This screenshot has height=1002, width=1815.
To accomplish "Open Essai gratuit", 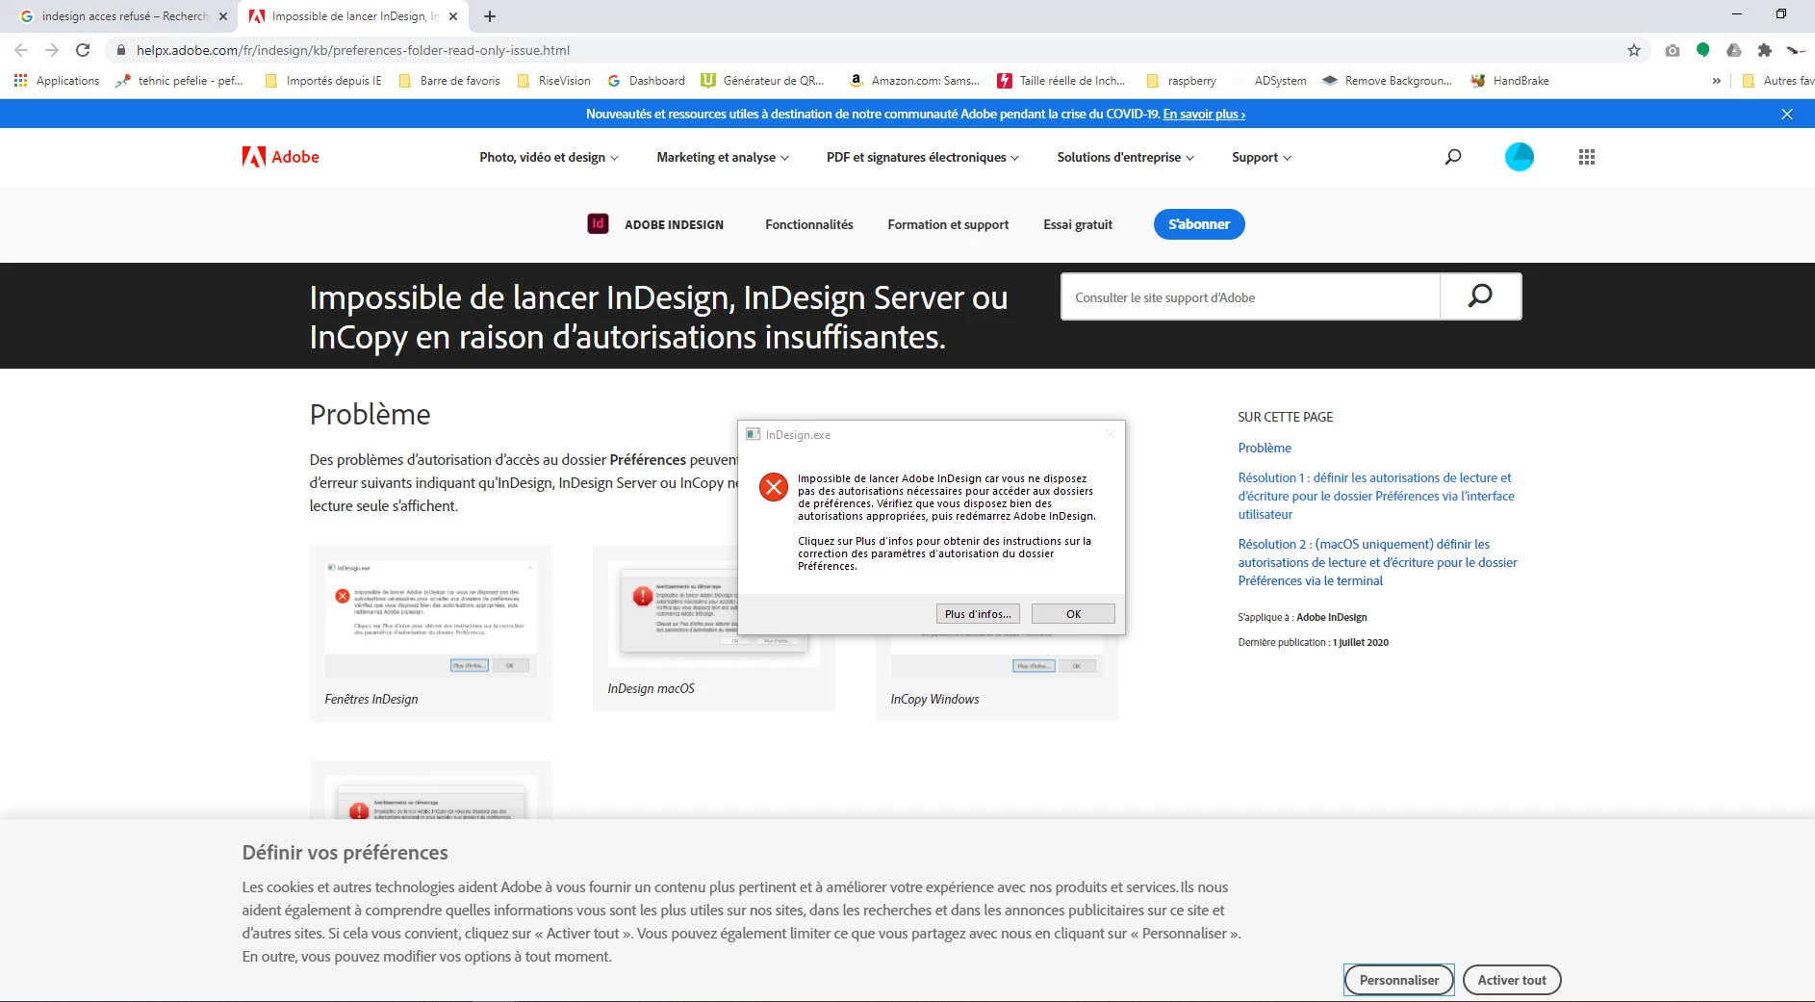I will pos(1078,224).
